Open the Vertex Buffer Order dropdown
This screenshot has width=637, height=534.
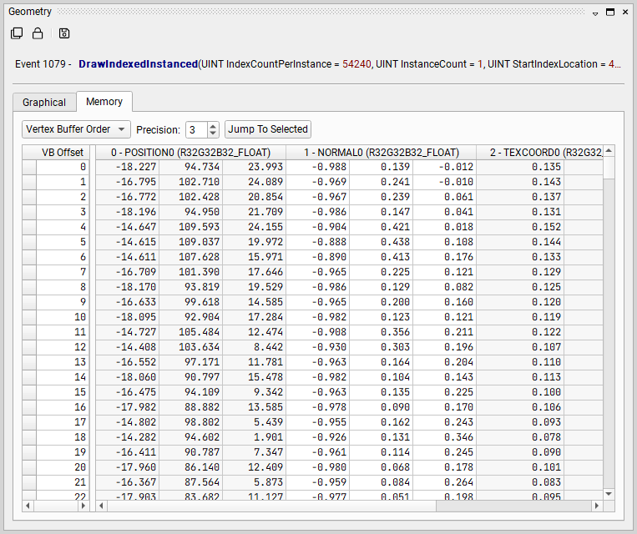point(76,129)
